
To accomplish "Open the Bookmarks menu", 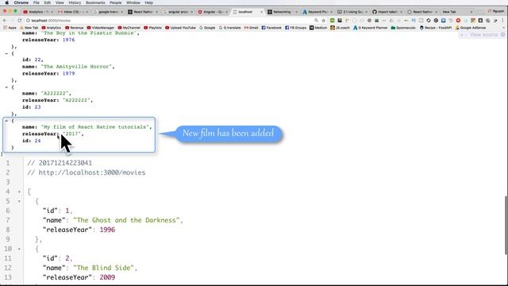I will coord(95,2).
